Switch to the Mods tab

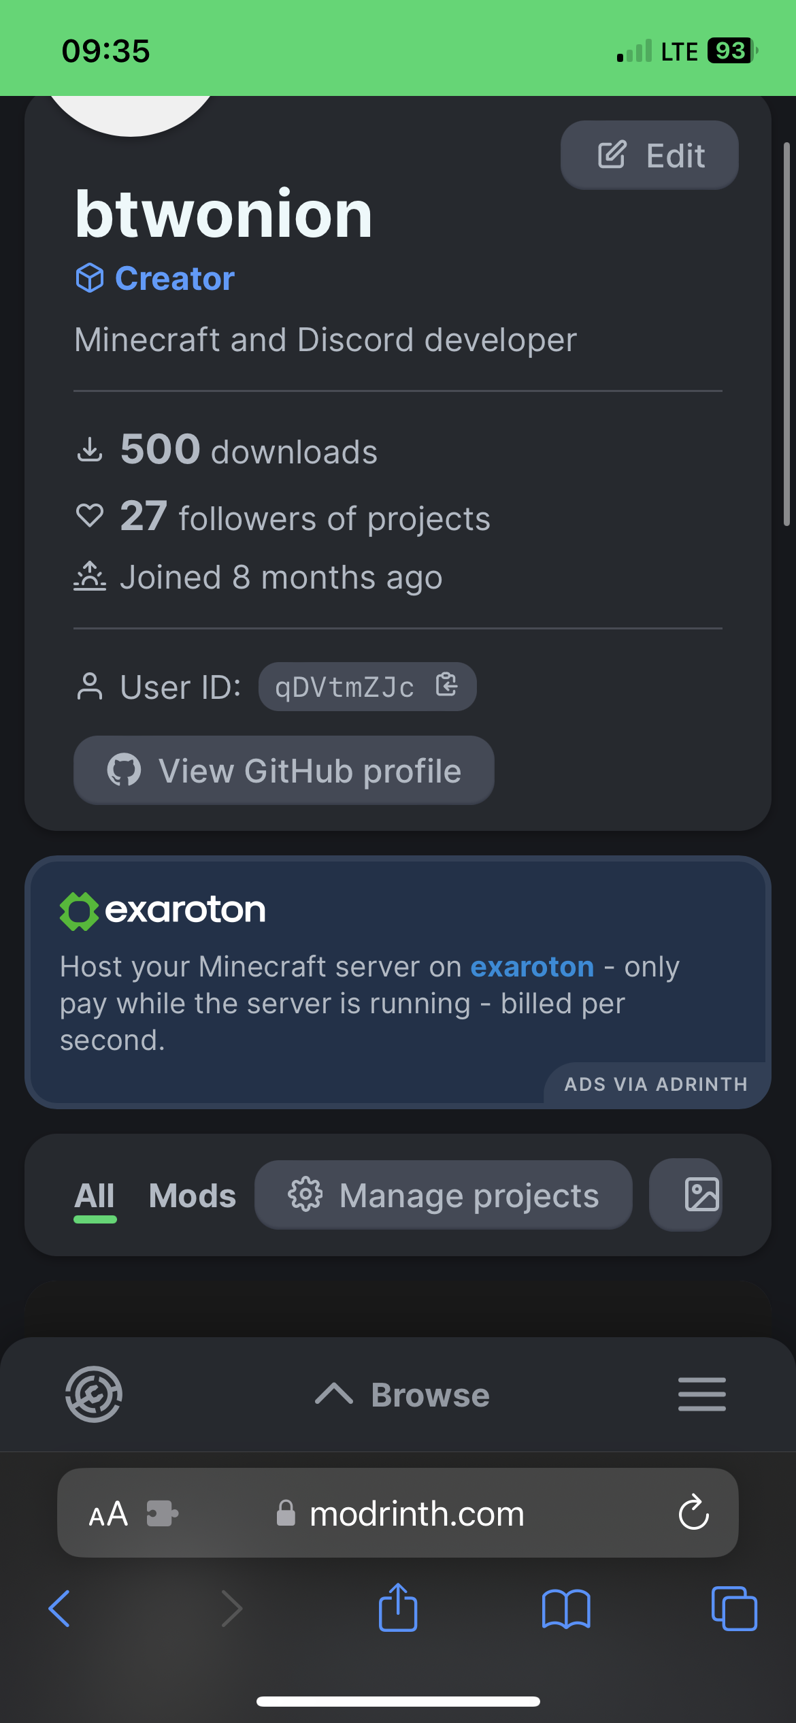coord(192,1194)
